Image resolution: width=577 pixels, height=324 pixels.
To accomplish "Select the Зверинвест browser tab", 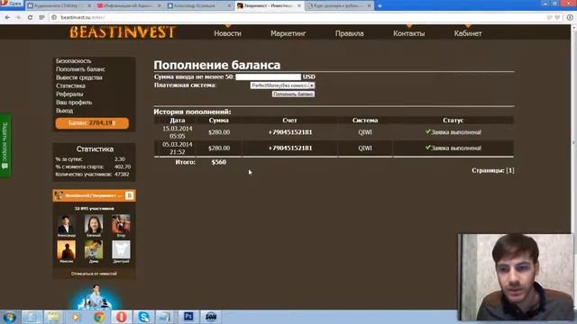I will tap(269, 6).
